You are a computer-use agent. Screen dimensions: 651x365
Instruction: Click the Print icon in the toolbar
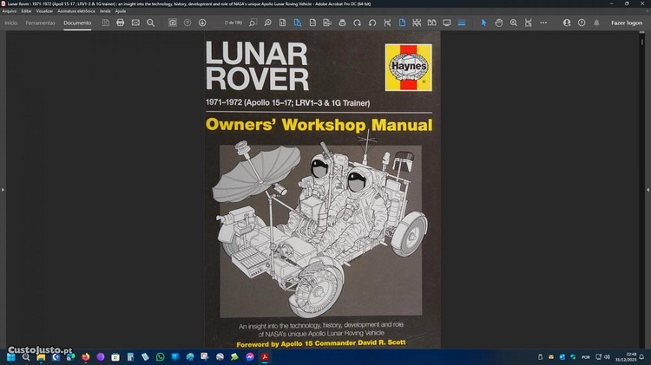coord(120,23)
